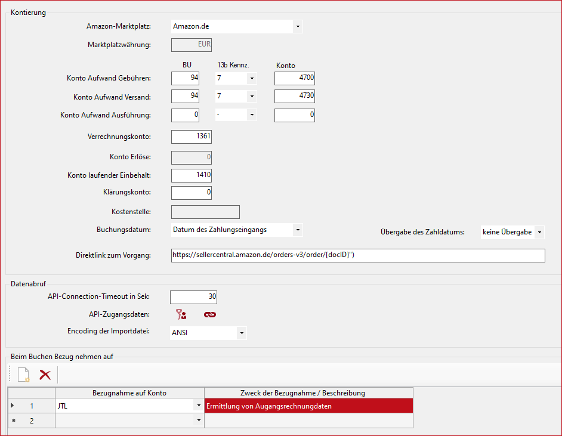Click the Klärungskonto input field

[x=192, y=193]
